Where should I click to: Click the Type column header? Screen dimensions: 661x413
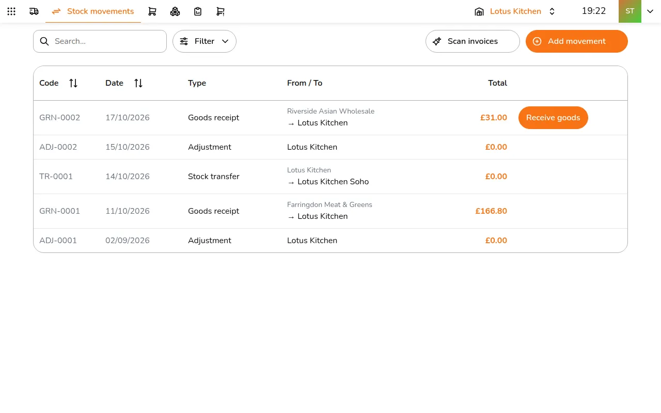(197, 83)
